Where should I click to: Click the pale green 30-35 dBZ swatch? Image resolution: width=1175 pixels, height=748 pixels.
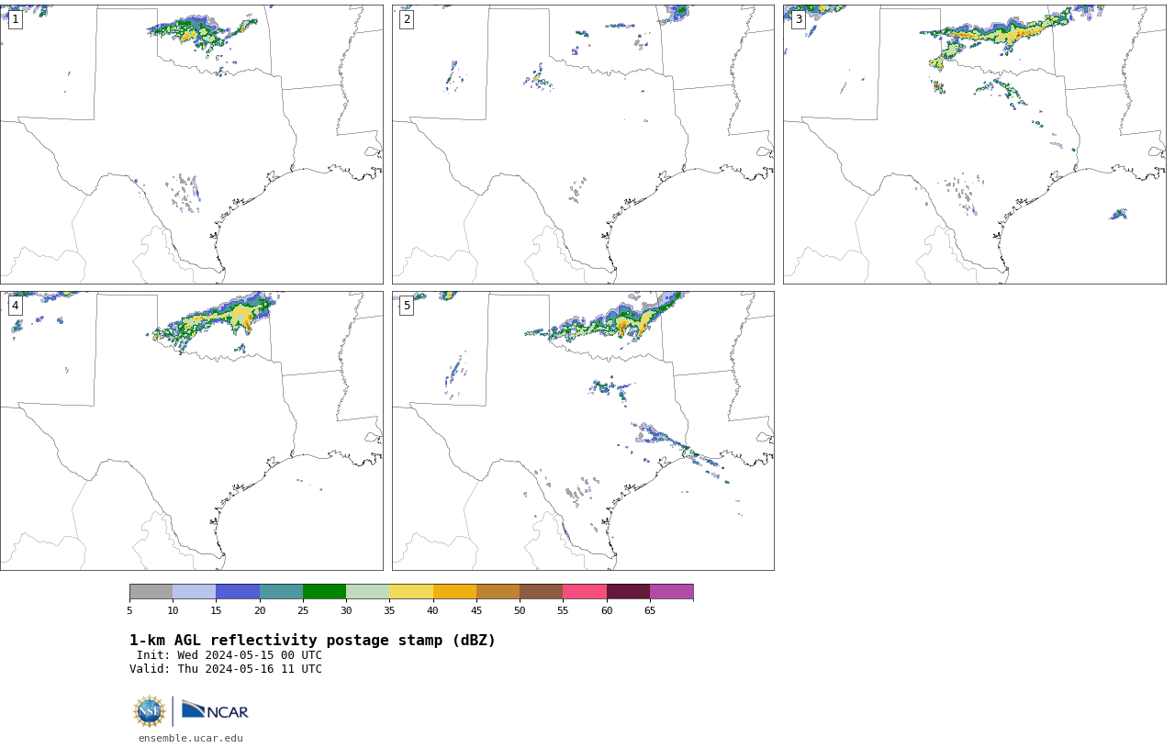(x=367, y=591)
